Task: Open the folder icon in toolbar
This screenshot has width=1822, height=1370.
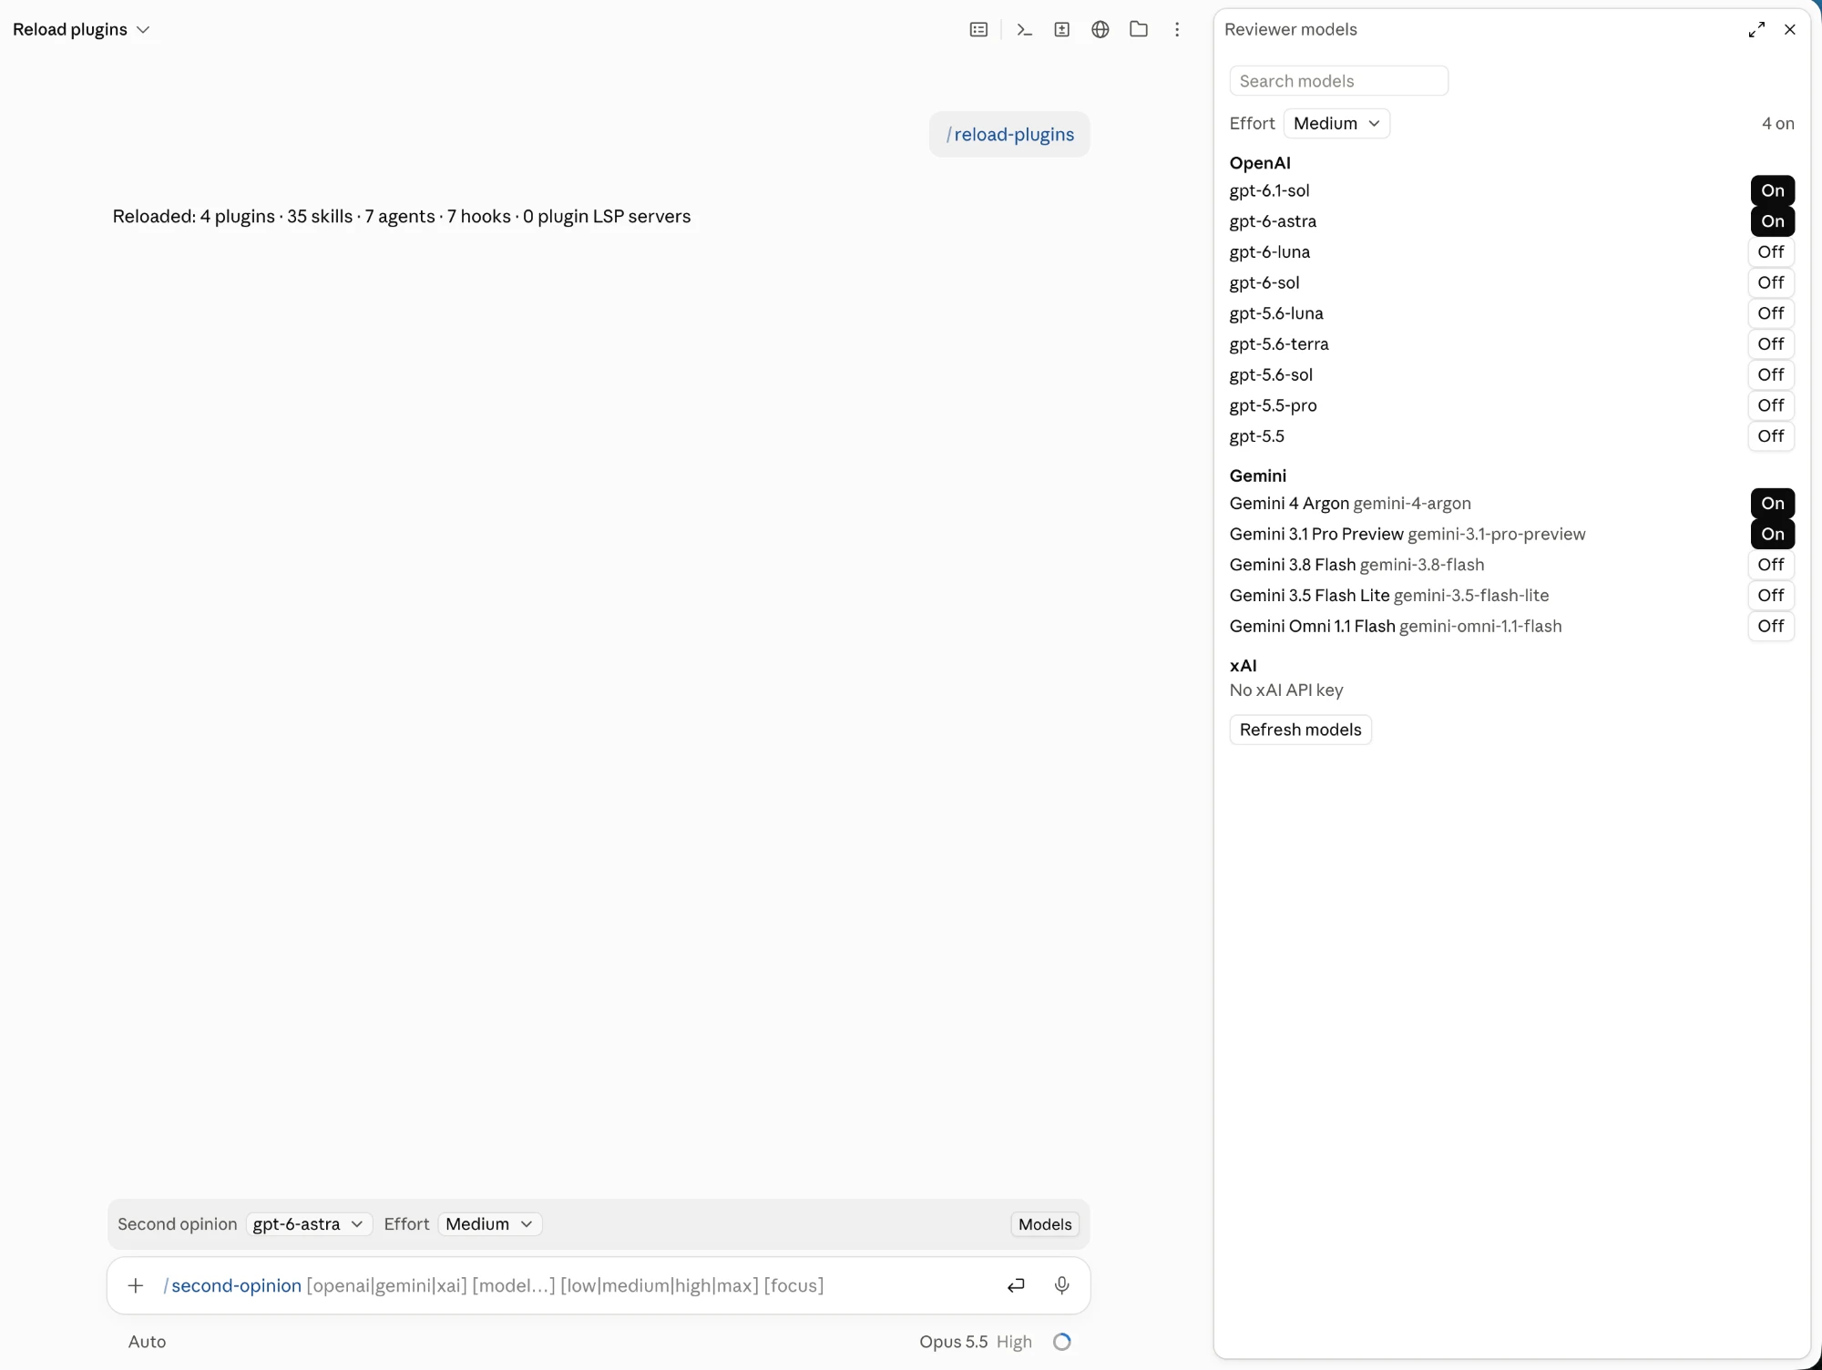Action: pos(1139,29)
